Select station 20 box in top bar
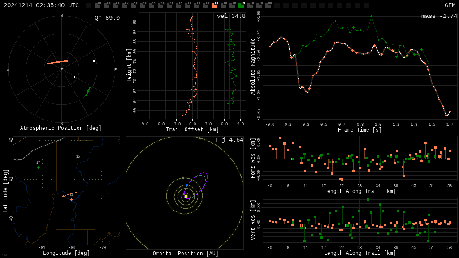The image size is (459, 258). [x=268, y=5]
